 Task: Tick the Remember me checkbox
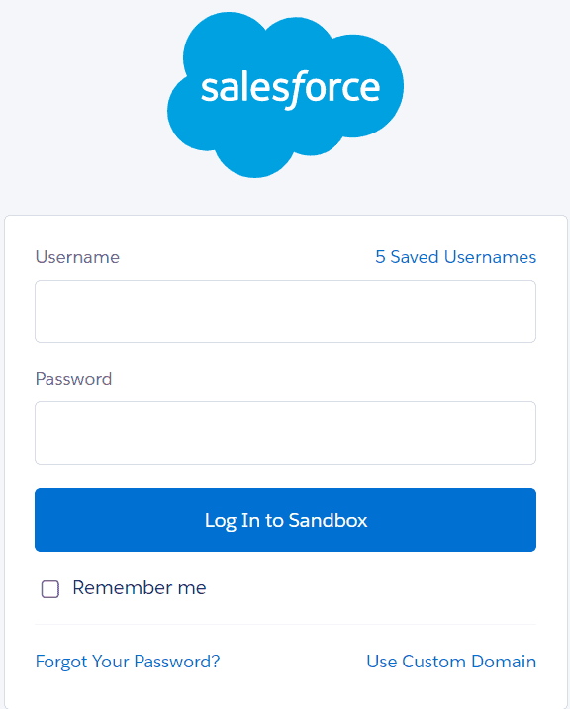click(x=50, y=589)
